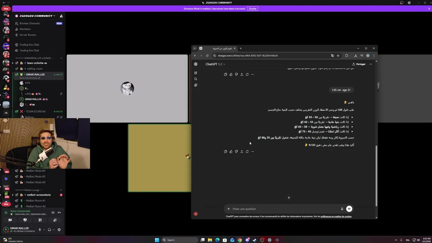Toggle Discord headphone deafen

[x=49, y=230]
